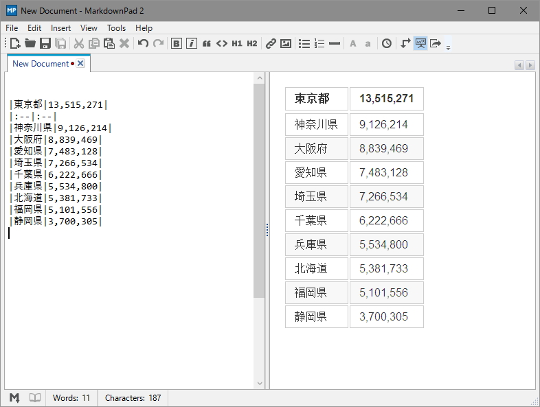Viewport: 540px width, 407px height.
Task: Click the 愛知県 cell in preview
Action: pyautogui.click(x=317, y=172)
